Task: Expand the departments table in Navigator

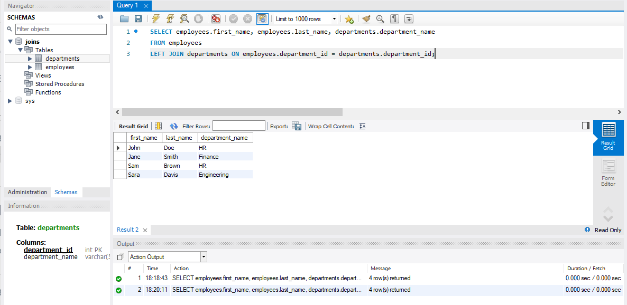Action: coord(30,58)
